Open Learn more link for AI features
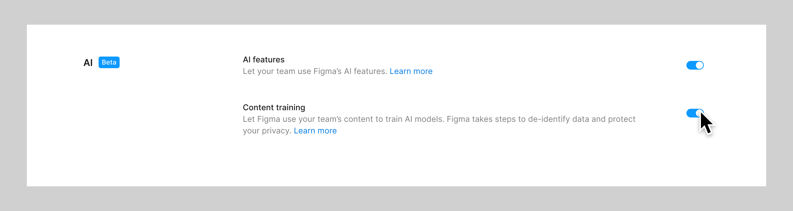This screenshot has height=211, width=793. (411, 71)
